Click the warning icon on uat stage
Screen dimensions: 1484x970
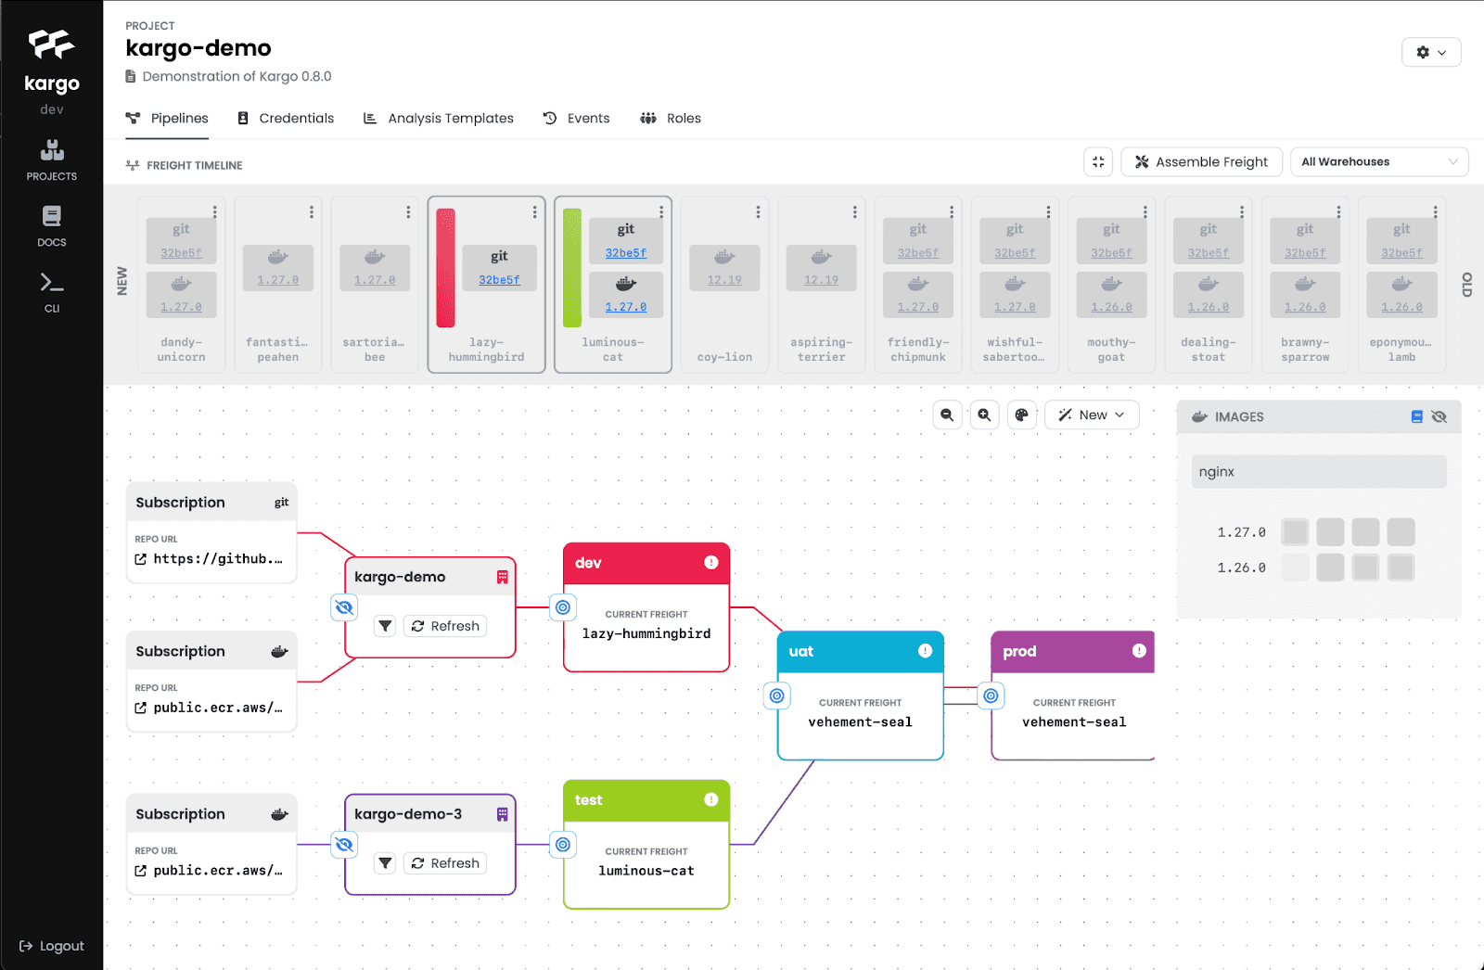tap(925, 651)
